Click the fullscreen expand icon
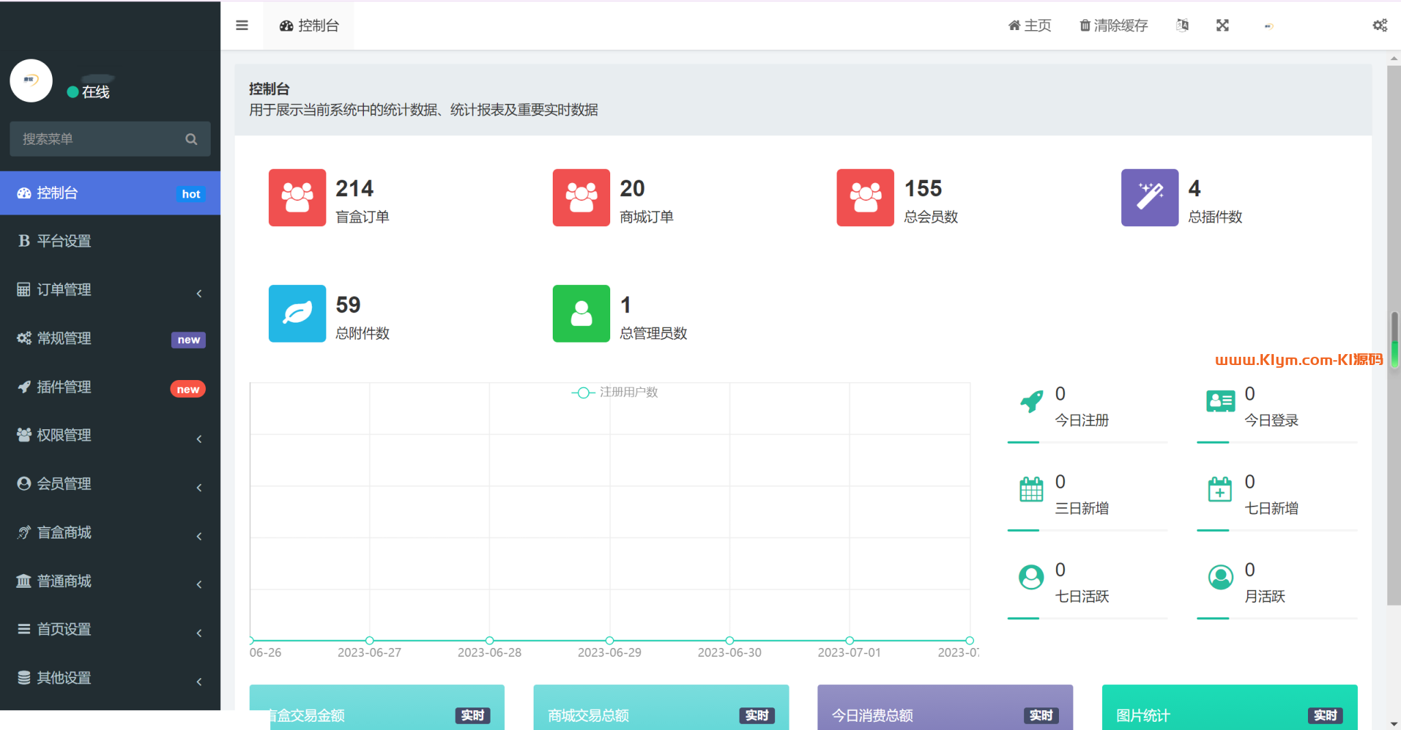 (1222, 25)
